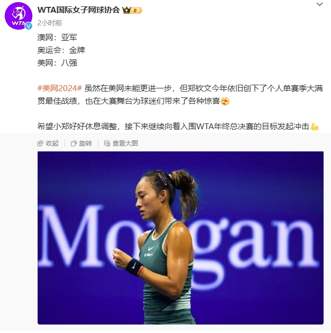
Task: Click the picture icon beside 查看大图
Action: pyautogui.click(x=107, y=143)
